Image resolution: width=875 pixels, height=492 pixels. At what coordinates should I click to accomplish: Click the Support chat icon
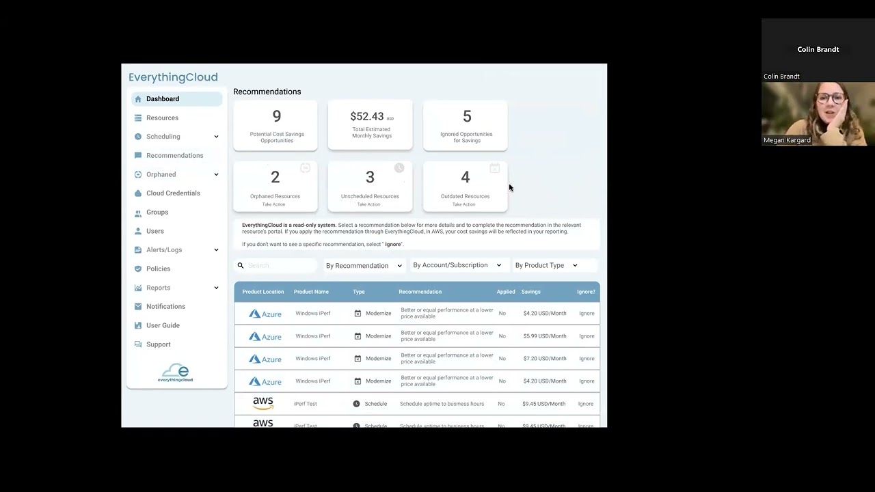[x=138, y=344]
